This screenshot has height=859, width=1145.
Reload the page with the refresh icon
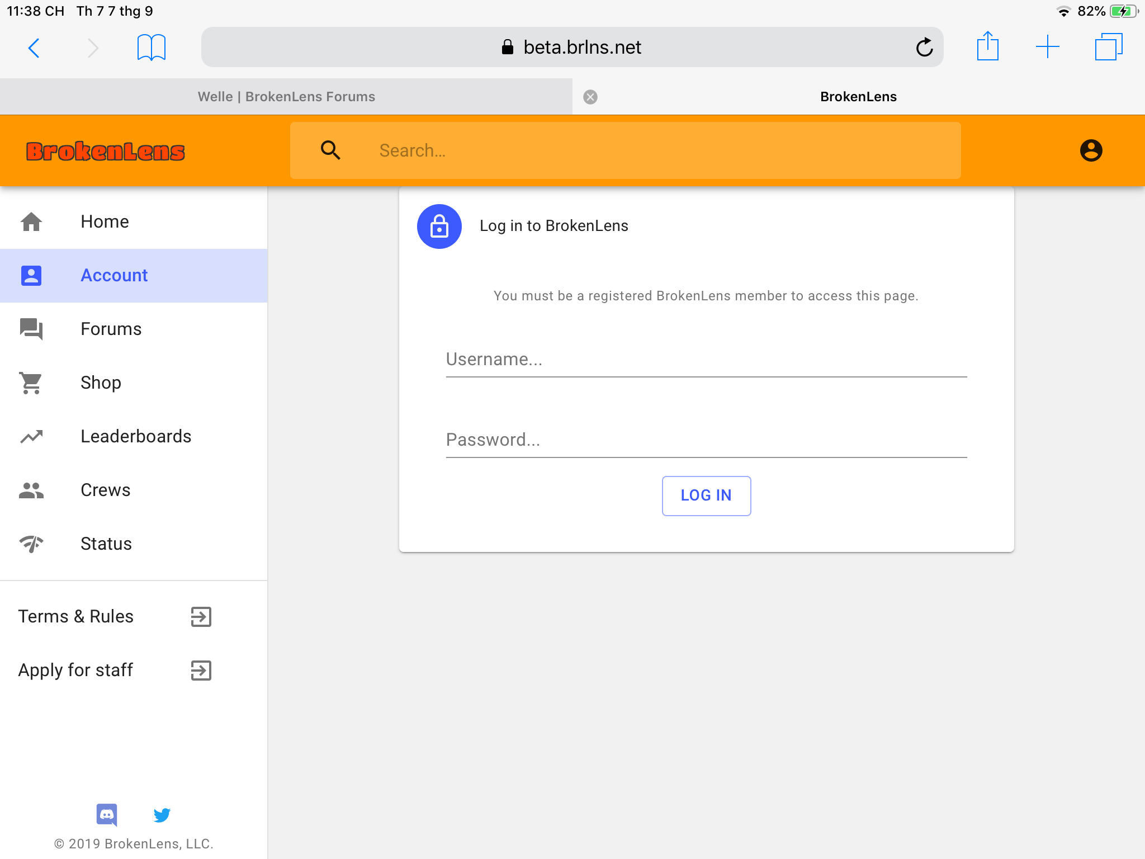(x=925, y=47)
